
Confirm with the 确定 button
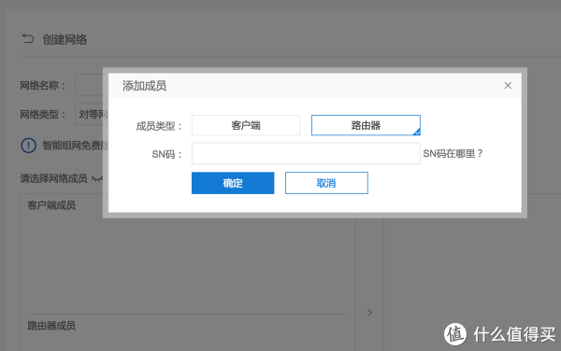[233, 183]
